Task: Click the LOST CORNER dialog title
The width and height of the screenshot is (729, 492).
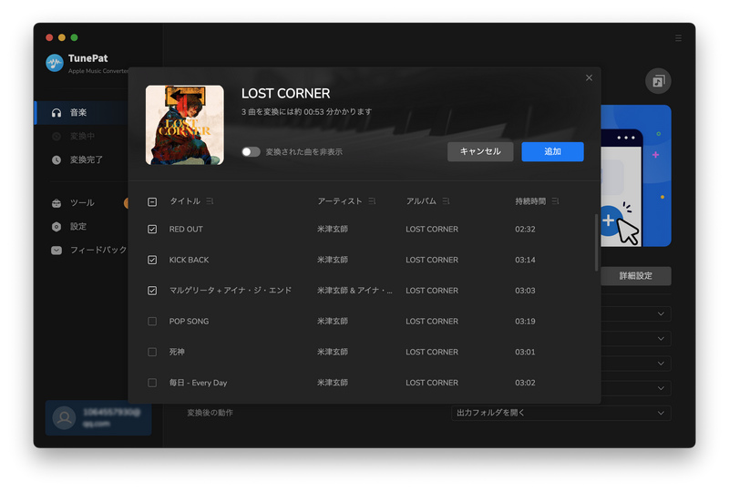Action: coord(285,94)
